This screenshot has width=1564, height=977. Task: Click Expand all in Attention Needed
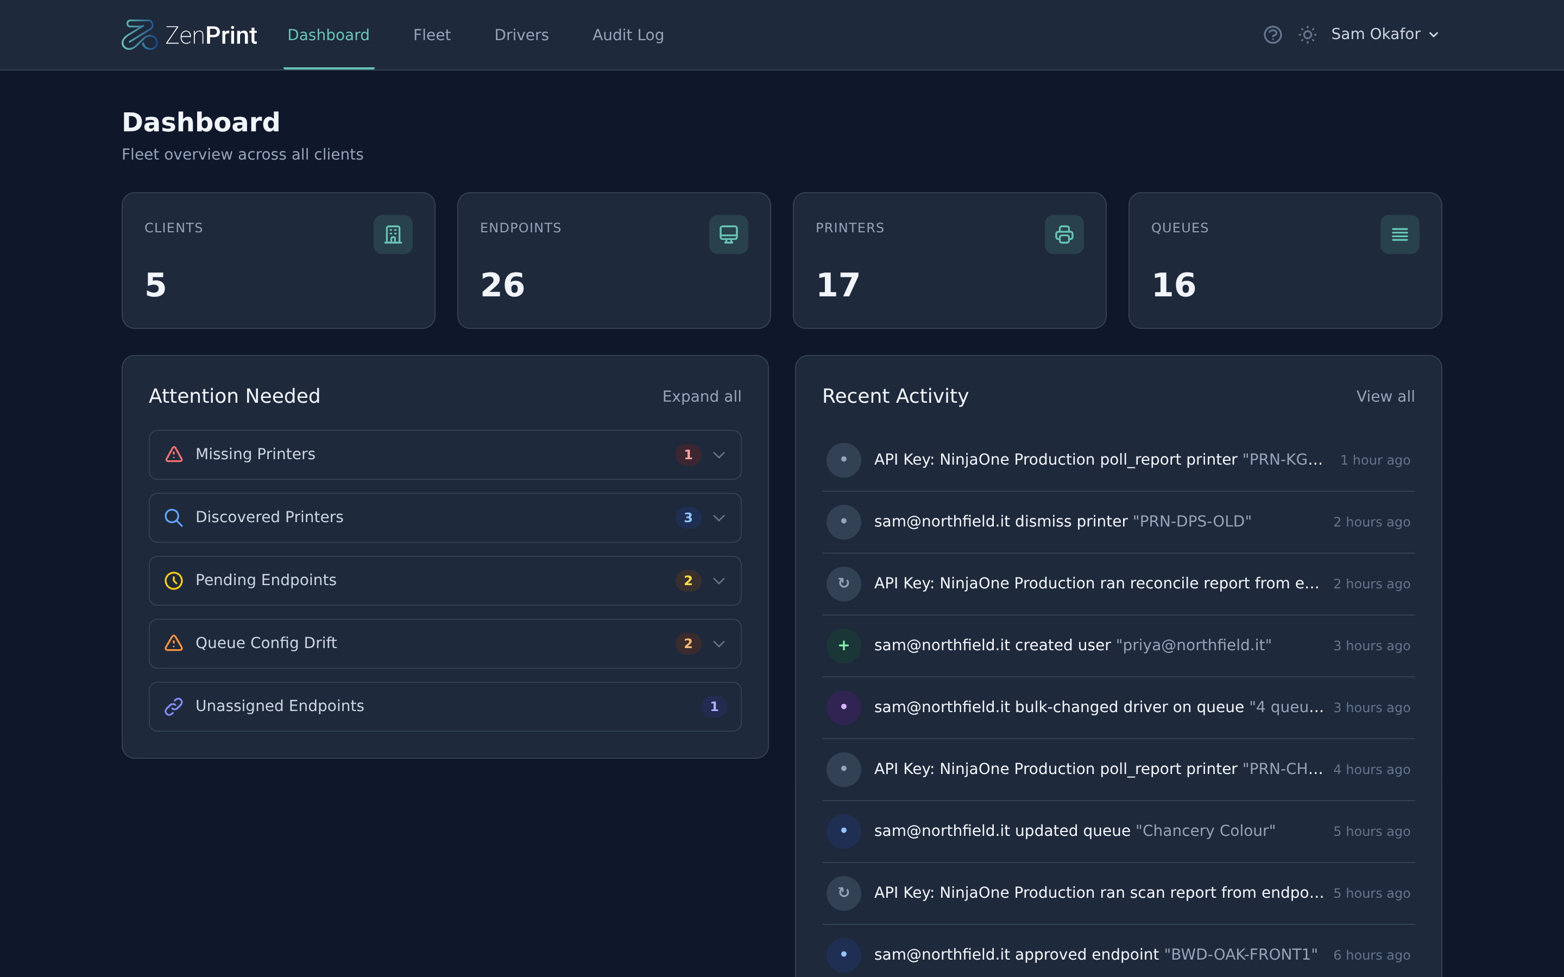click(702, 396)
